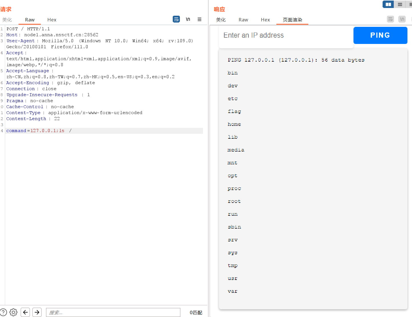Click the 'proc' entry in rendered output
This screenshot has height=317, width=412.
pyautogui.click(x=234, y=188)
